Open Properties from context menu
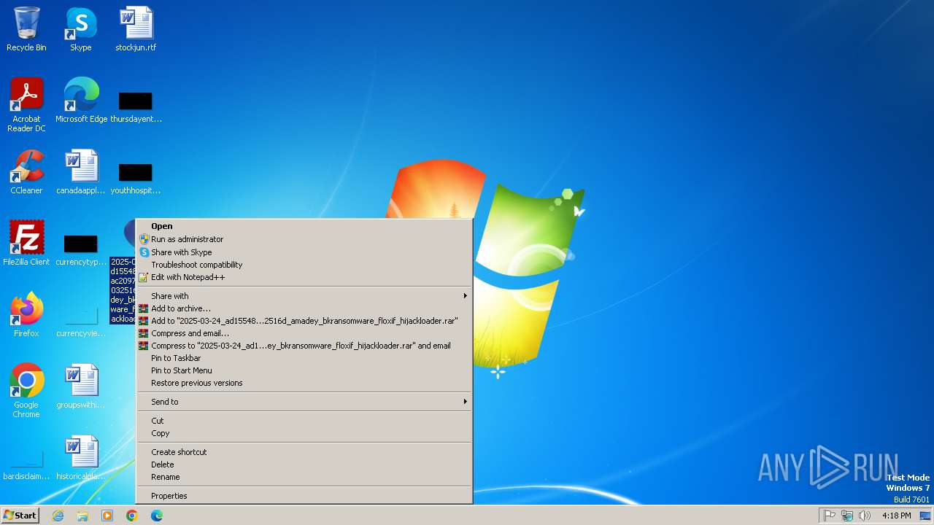Image resolution: width=934 pixels, height=525 pixels. click(305, 496)
